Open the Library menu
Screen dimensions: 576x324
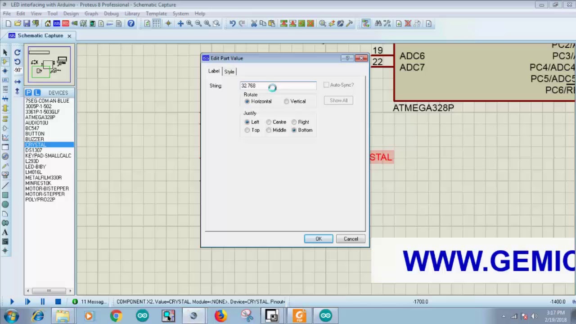(132, 13)
